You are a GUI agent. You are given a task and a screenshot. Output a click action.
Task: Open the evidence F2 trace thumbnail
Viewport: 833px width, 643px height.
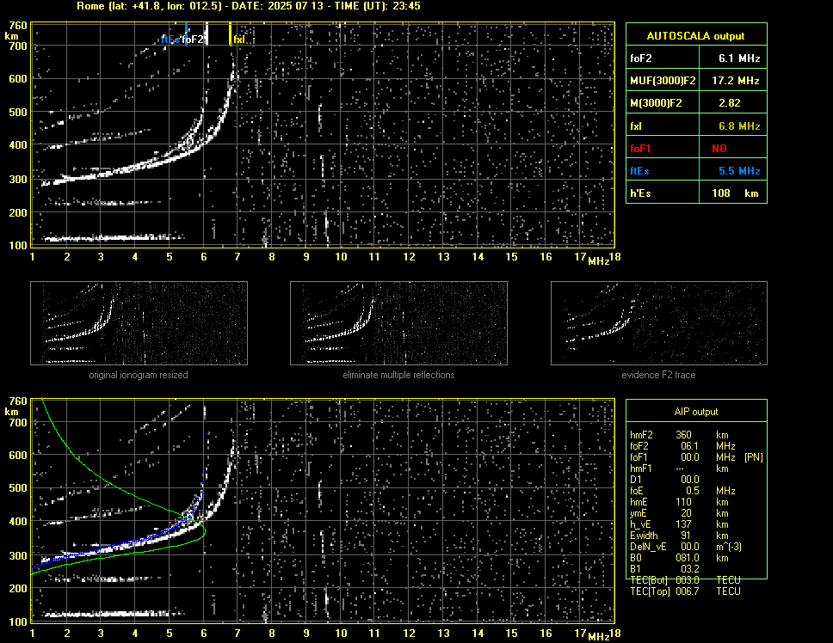[659, 323]
